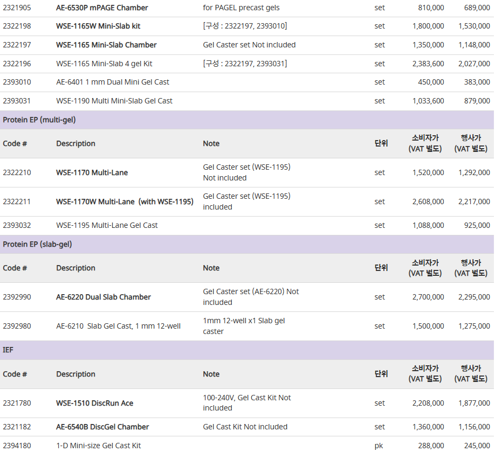Screen dimensions: 495x452
Task: Select WSE-1510 DiscRun Ace product
Action: (95, 403)
